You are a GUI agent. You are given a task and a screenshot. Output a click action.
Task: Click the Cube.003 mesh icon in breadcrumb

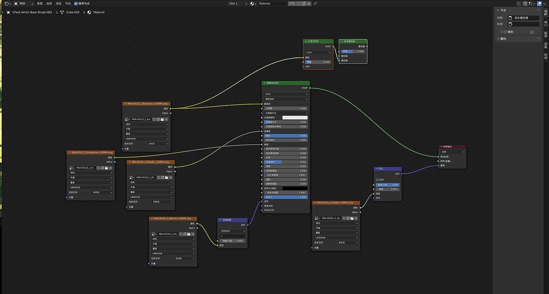point(62,12)
